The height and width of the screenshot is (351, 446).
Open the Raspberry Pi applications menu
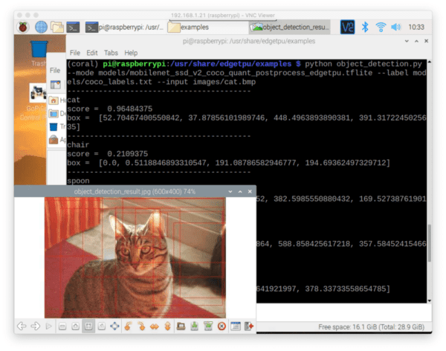point(23,27)
